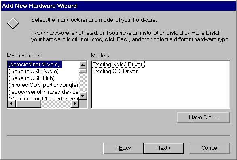Choose Existing ODI Driver model
This screenshot has height=160, width=237.
point(115,71)
